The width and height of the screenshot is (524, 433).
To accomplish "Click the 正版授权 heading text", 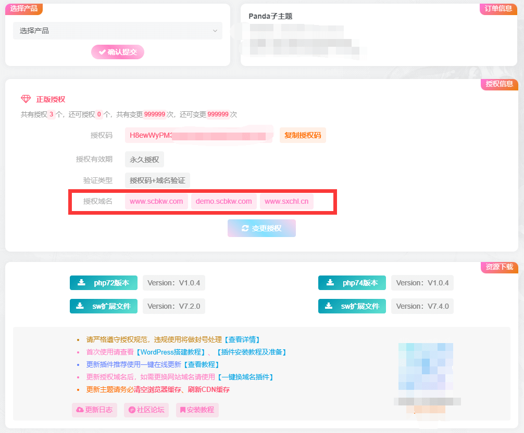I will point(51,99).
